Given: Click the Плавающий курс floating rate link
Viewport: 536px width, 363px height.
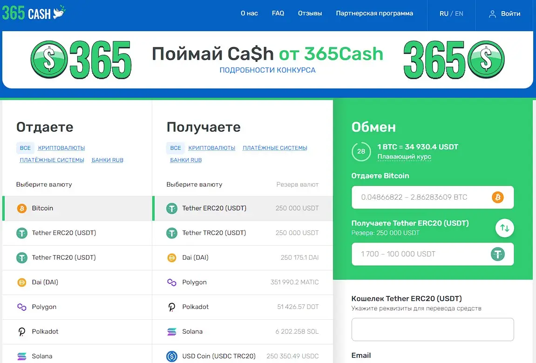Looking at the screenshot, I should coord(404,157).
